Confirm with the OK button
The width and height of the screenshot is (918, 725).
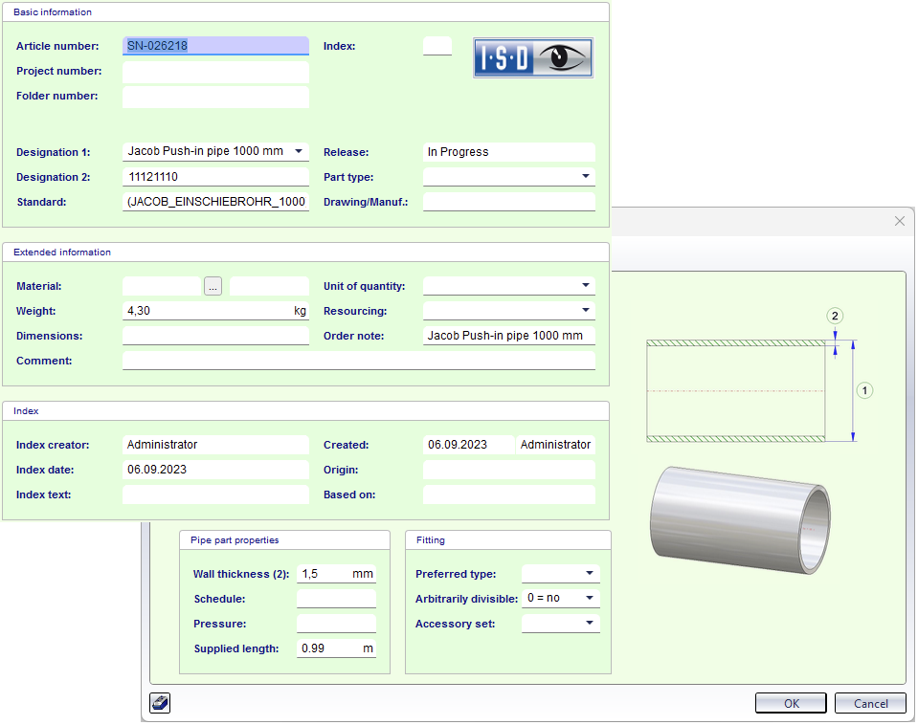coord(791,703)
